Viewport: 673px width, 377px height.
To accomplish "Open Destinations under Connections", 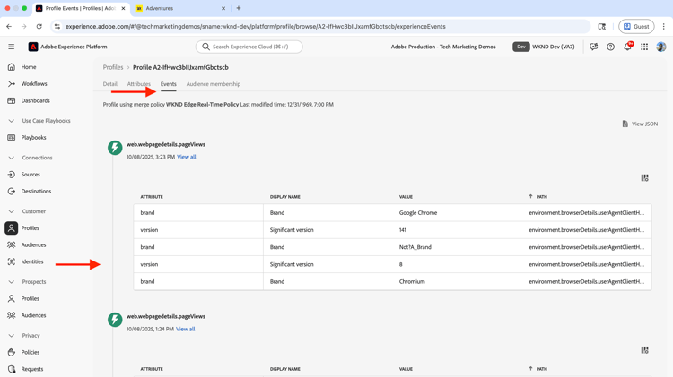I will (x=36, y=191).
